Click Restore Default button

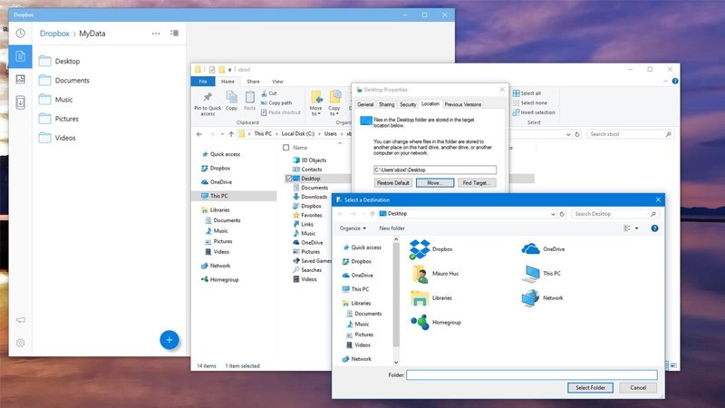pyautogui.click(x=393, y=183)
